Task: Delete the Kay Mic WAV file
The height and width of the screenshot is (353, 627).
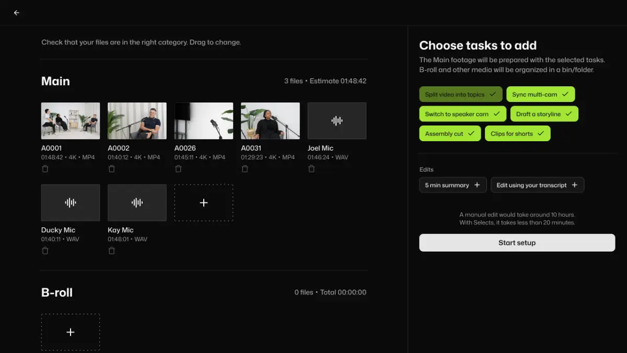Action: pyautogui.click(x=111, y=251)
